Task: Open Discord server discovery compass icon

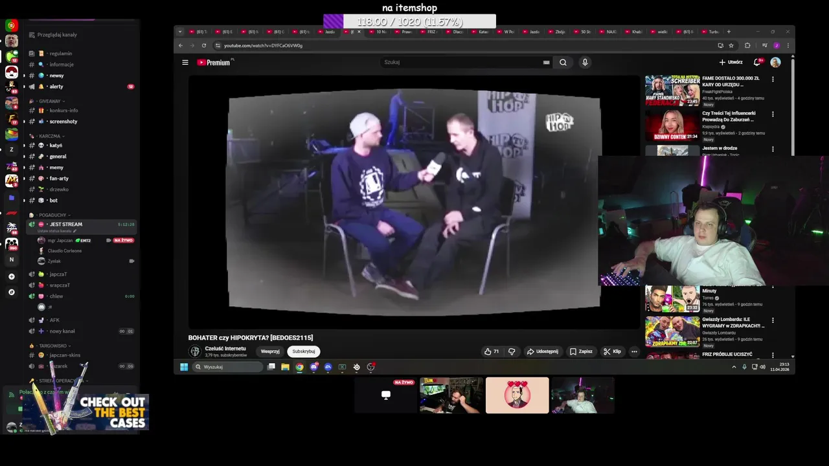Action: coord(11,292)
